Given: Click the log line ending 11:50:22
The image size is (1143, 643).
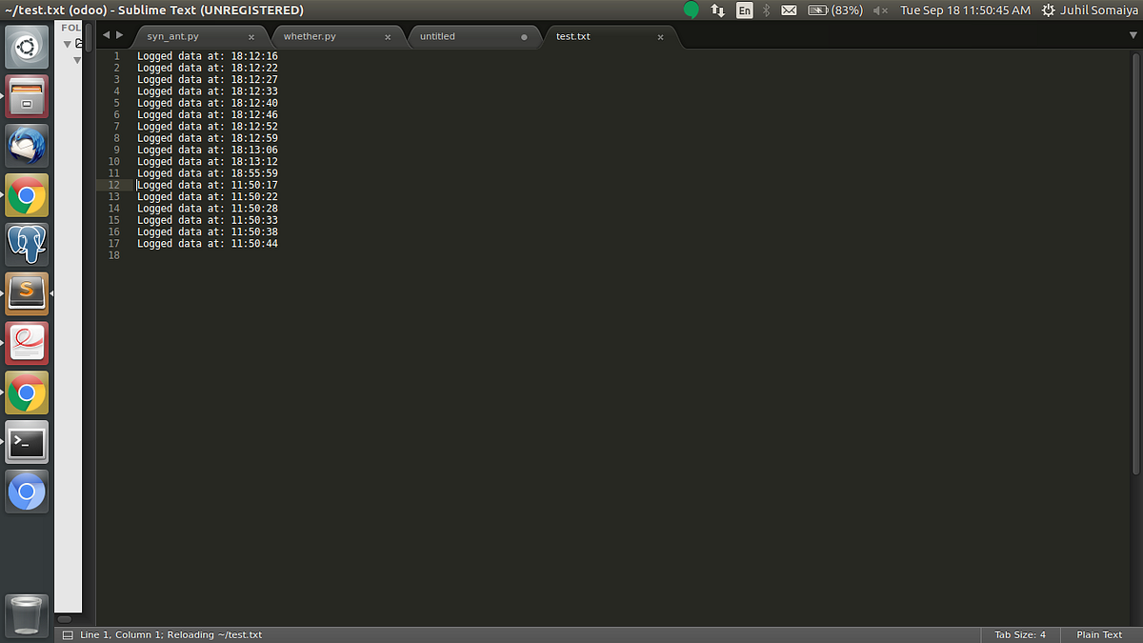Looking at the screenshot, I should 208,197.
